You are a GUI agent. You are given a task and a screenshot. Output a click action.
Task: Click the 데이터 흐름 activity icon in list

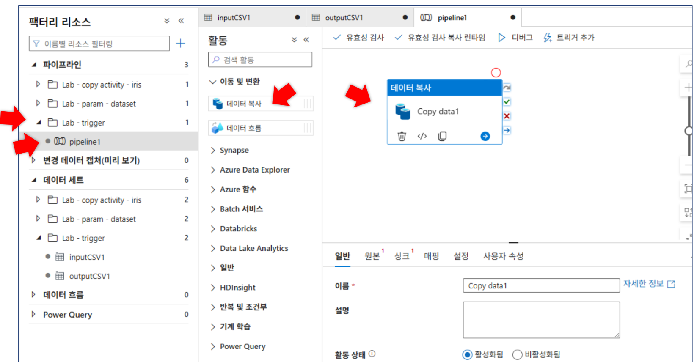(218, 128)
